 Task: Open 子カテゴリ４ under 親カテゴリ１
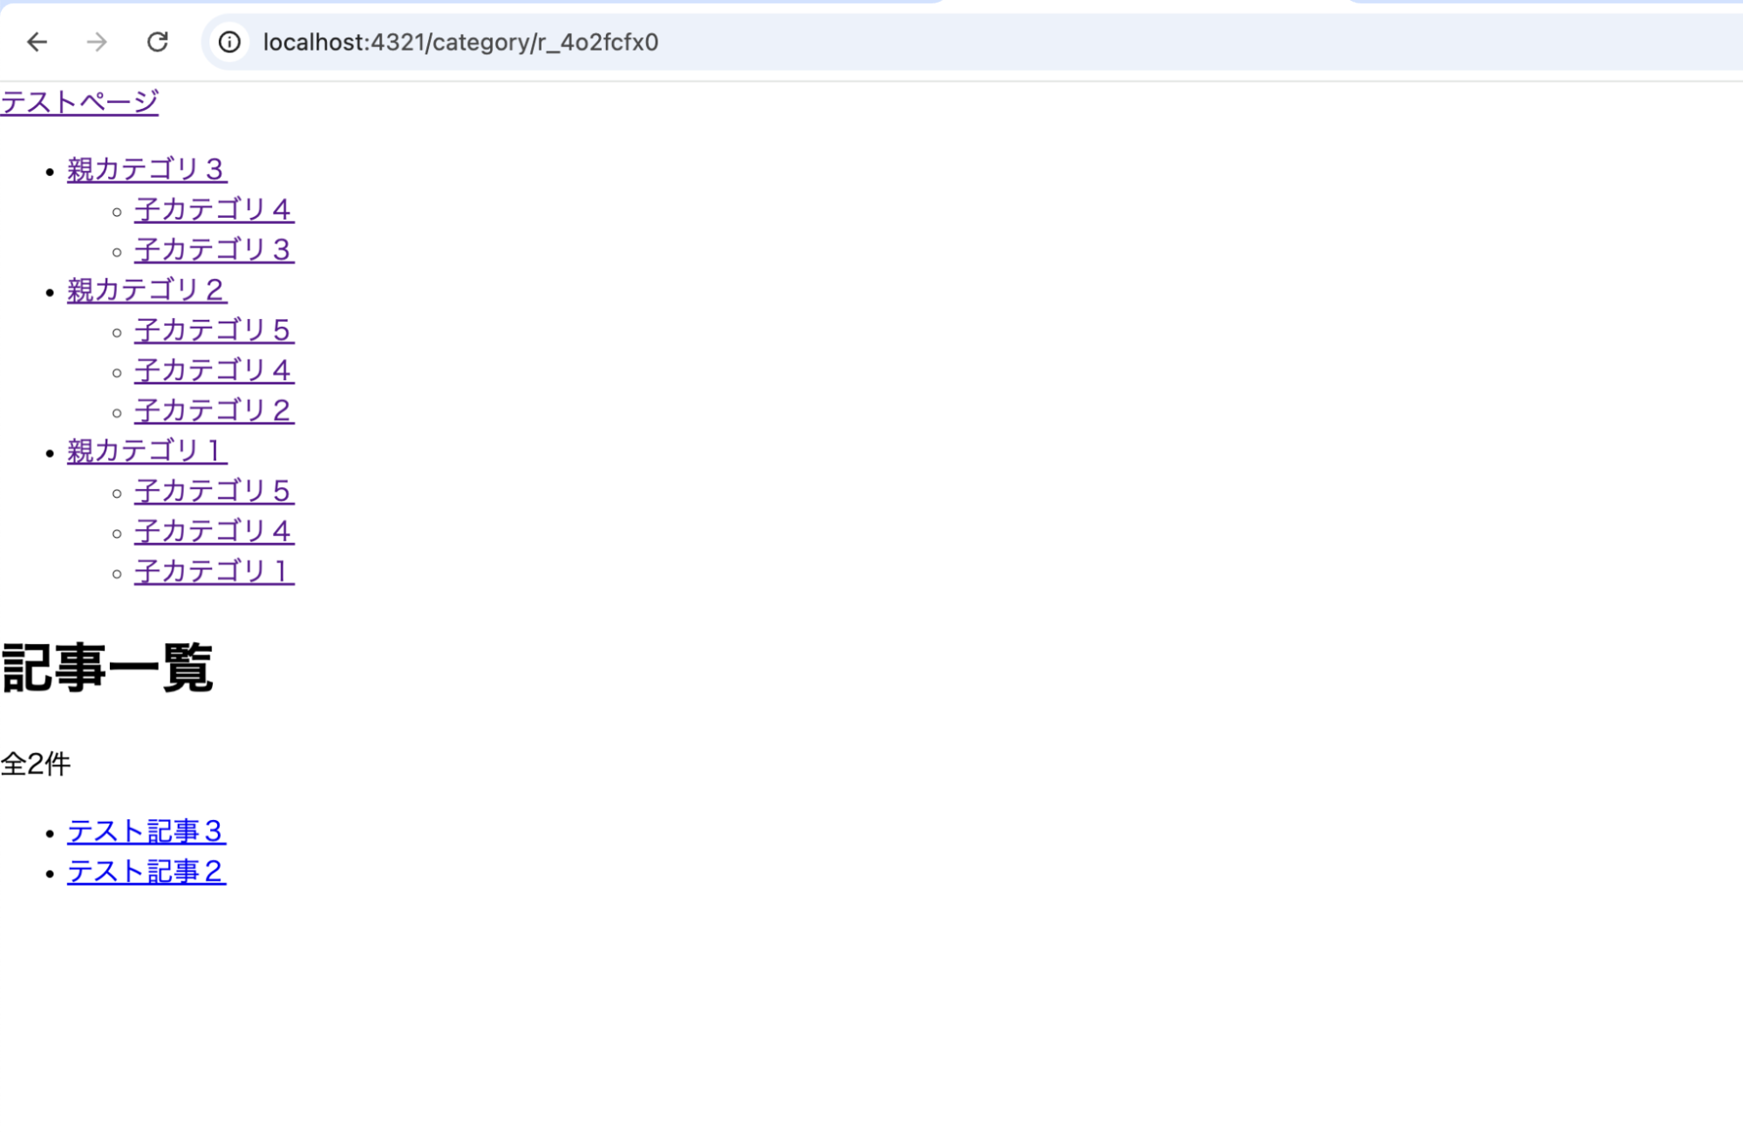pyautogui.click(x=214, y=531)
